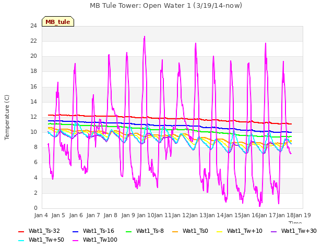Viewport: 334px width, 250px height.
Task: Select the Wat1_Ts-8 legend label
Action: [150, 231]
